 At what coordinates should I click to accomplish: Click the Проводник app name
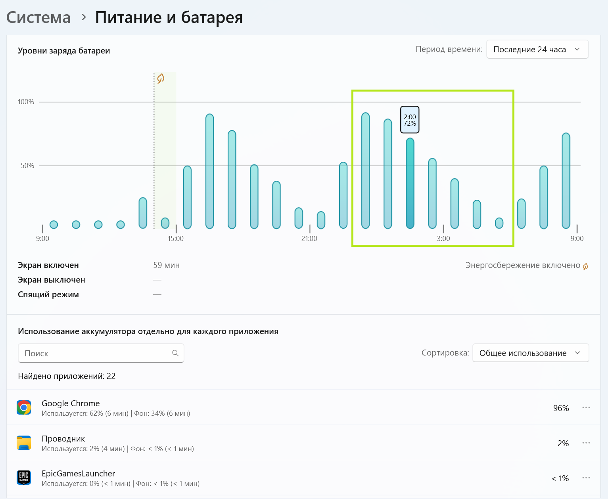pyautogui.click(x=63, y=439)
